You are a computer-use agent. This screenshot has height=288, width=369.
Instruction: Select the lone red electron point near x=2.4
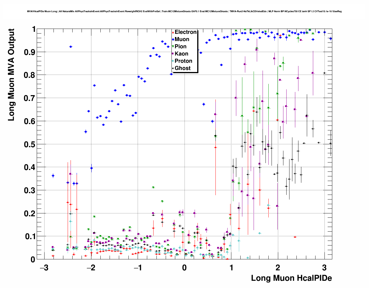pyautogui.click(x=295, y=237)
